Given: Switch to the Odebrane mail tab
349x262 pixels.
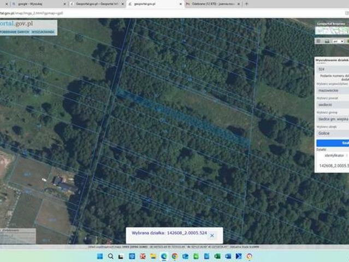Looking at the screenshot, I should coord(211,4).
